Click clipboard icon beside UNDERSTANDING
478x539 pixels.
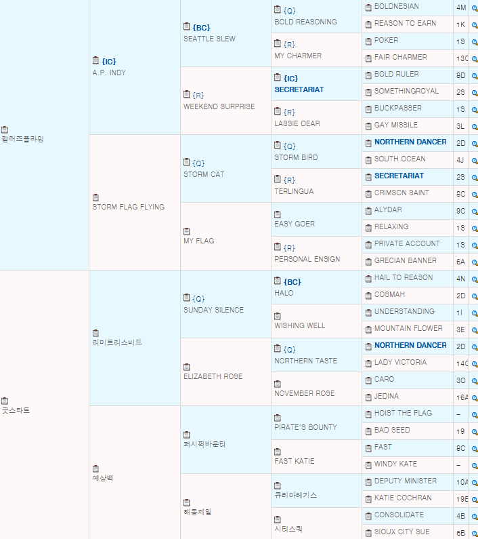[368, 313]
